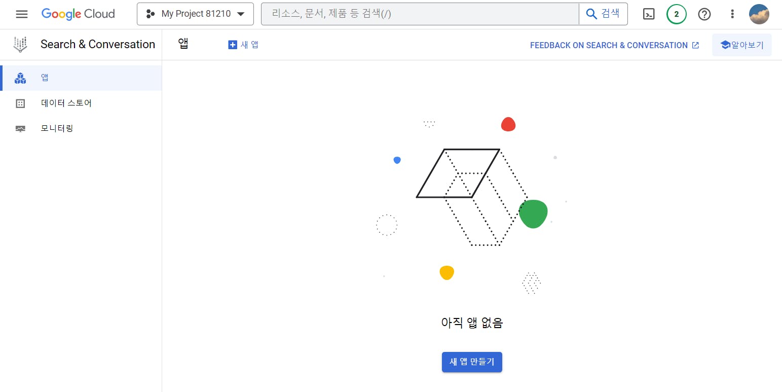Click the user account avatar

click(759, 14)
